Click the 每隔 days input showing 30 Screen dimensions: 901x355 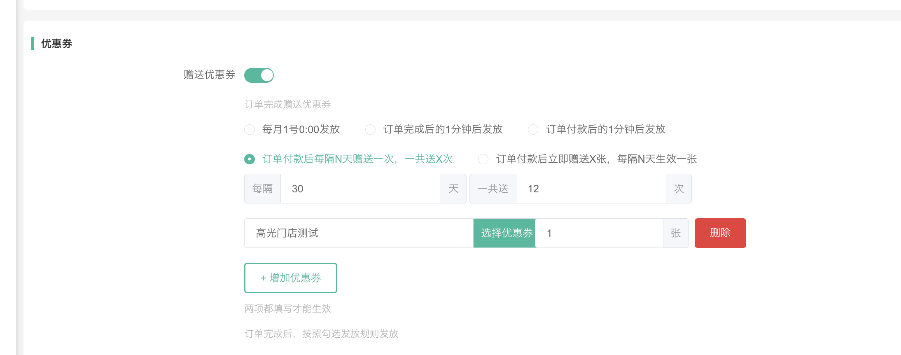(360, 189)
